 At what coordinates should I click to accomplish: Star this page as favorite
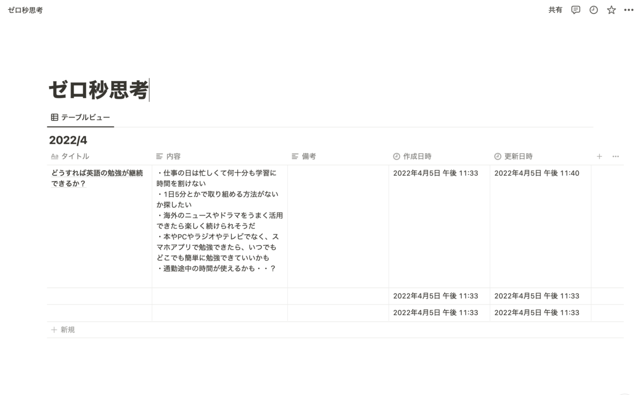click(x=611, y=10)
